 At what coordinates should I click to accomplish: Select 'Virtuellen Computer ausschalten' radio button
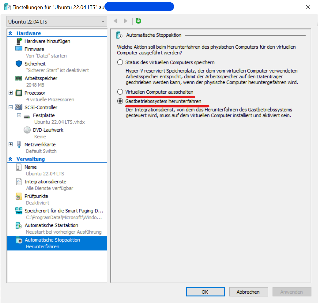pyautogui.click(x=120, y=92)
